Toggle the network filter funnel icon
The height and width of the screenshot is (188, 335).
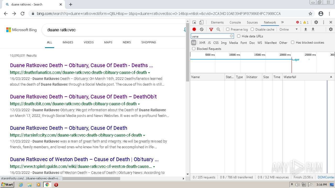[211, 30]
